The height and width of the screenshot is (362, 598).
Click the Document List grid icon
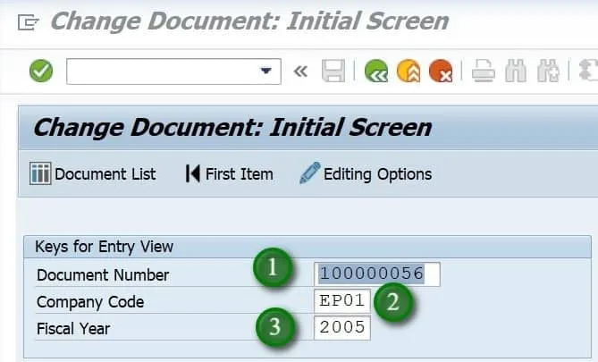click(40, 173)
